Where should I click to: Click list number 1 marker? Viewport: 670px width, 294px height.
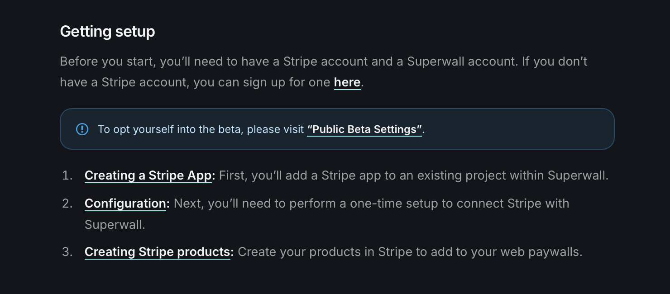click(67, 175)
